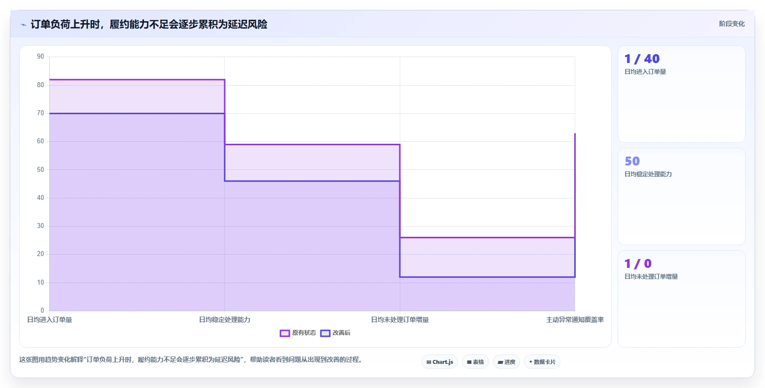Click the y-axis tick value 90

pyautogui.click(x=40, y=57)
